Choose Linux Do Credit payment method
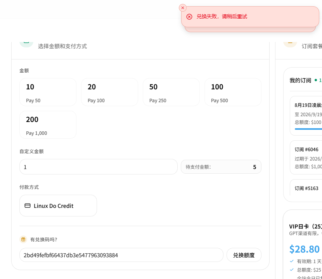The image size is (322, 279). pyautogui.click(x=58, y=206)
